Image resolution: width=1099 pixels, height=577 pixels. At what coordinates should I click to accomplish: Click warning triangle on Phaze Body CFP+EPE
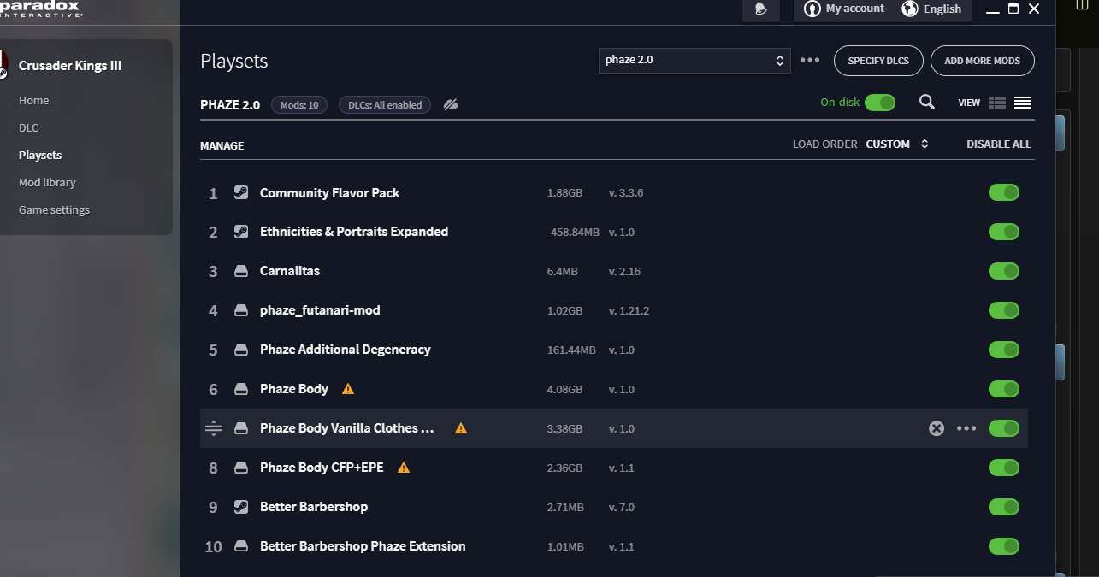404,468
